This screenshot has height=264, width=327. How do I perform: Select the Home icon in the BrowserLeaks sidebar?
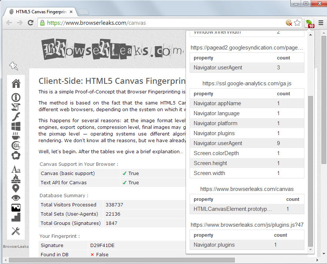click(x=16, y=83)
